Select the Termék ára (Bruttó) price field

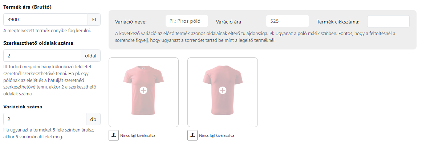click(46, 20)
